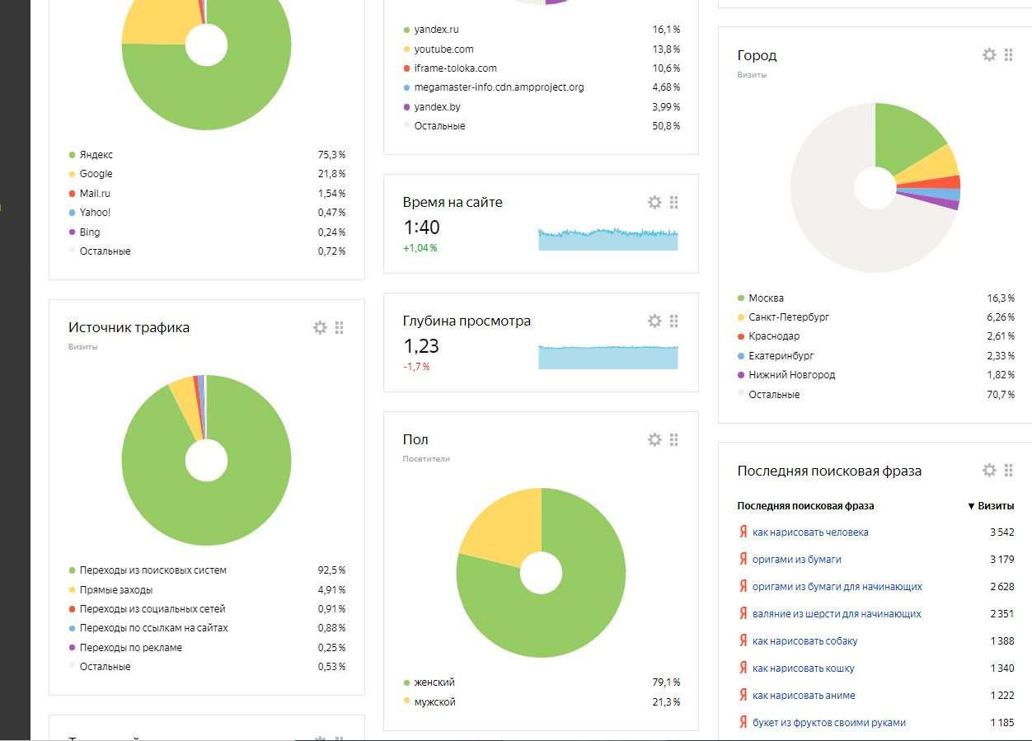Select iframe-toloka.com legend entry
The width and height of the screenshot is (1032, 741).
pos(455,68)
